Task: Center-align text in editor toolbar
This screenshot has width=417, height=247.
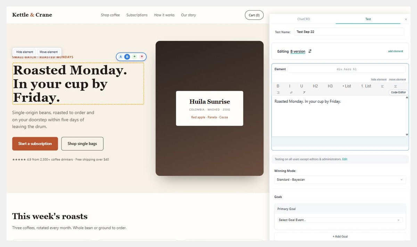Action: [x=395, y=86]
